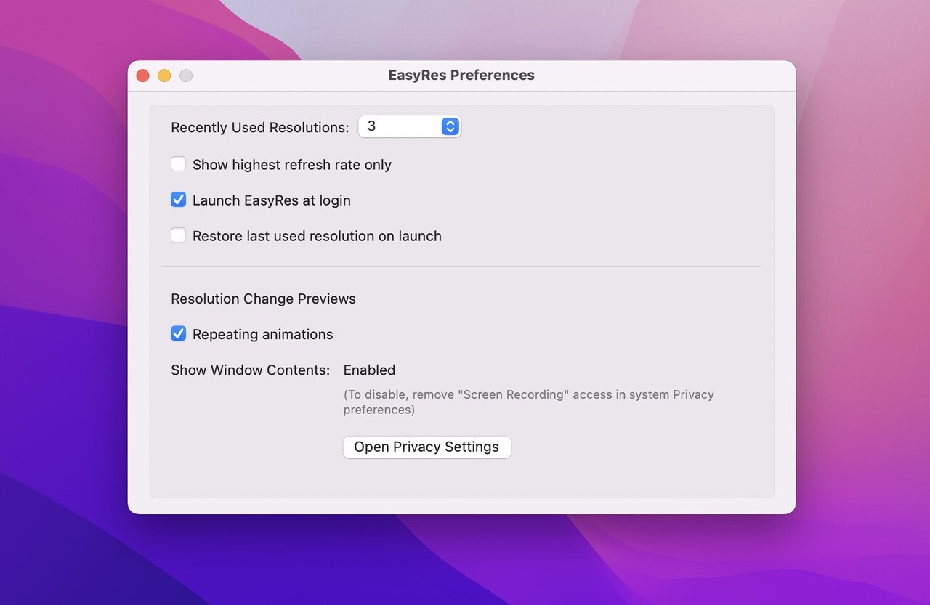Click the Recently Used Resolutions label
930x605 pixels.
pyautogui.click(x=259, y=127)
